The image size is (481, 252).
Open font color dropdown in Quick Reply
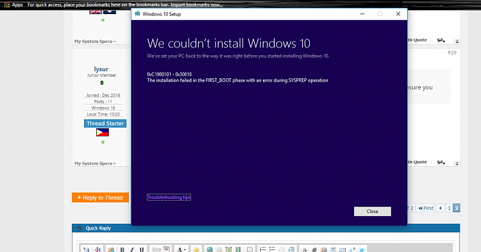pos(181,249)
